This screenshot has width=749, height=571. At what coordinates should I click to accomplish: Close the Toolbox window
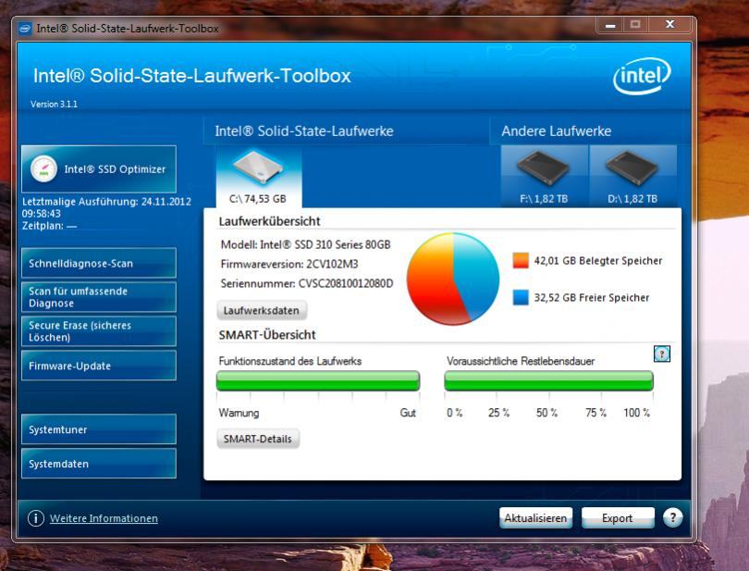point(670,25)
